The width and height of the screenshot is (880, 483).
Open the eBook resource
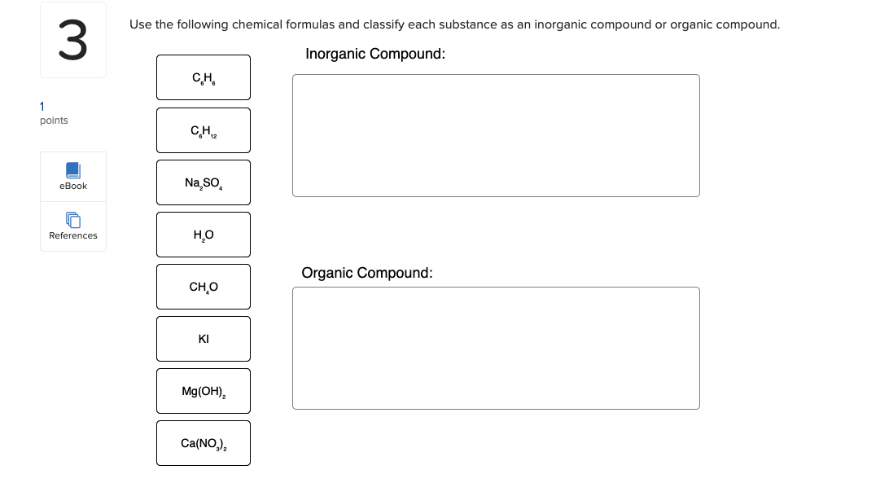click(73, 176)
